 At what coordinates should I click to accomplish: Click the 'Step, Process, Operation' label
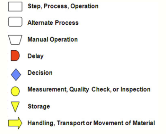click(x=63, y=6)
